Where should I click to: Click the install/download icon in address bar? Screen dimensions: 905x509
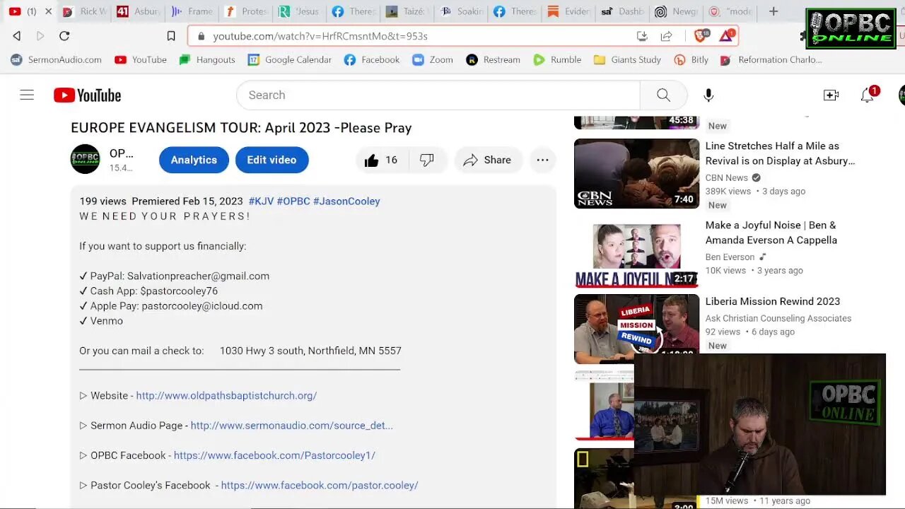pos(642,36)
